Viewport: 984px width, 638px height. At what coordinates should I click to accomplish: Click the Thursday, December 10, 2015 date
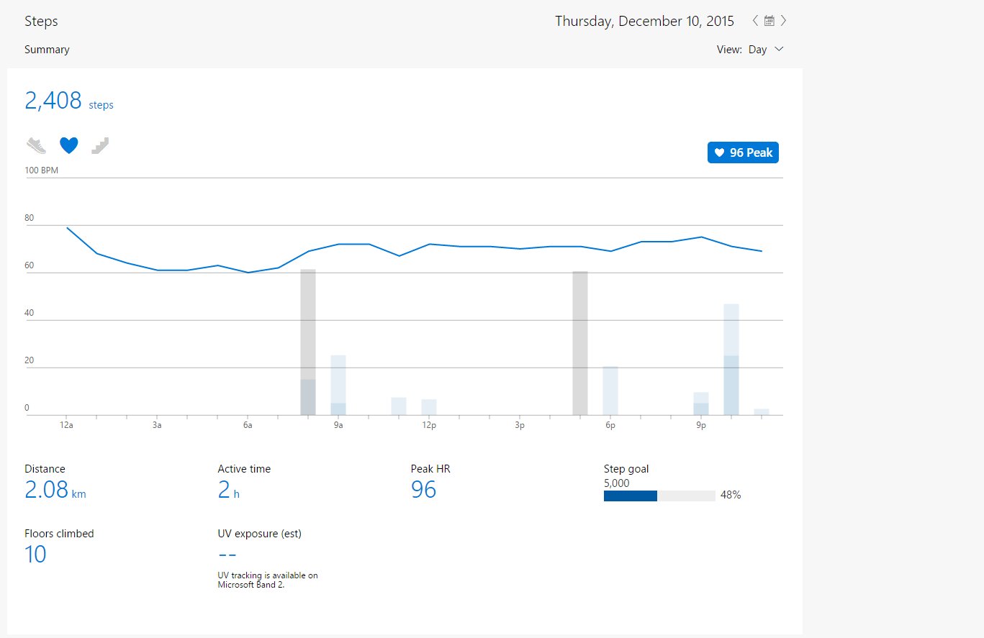[x=644, y=21]
